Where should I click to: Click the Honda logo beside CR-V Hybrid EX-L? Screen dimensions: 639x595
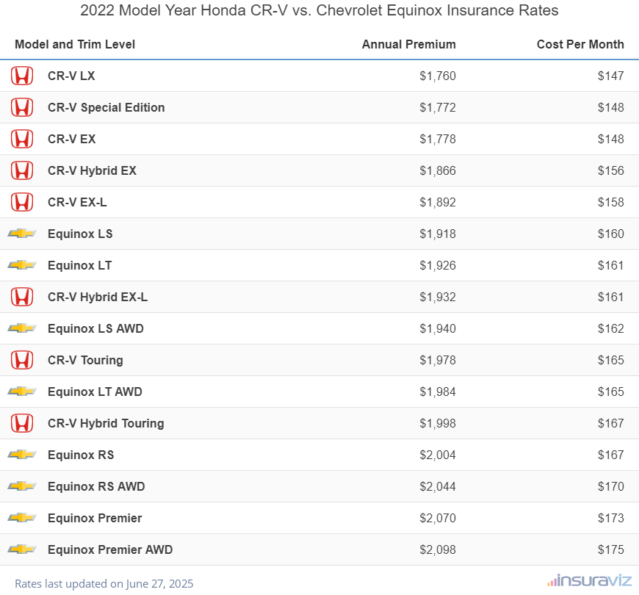[x=22, y=297]
